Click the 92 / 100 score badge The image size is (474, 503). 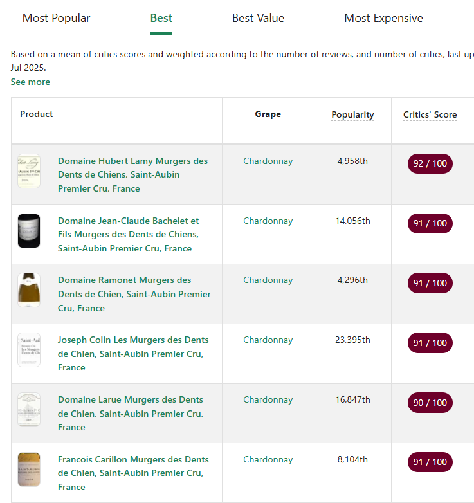(430, 163)
